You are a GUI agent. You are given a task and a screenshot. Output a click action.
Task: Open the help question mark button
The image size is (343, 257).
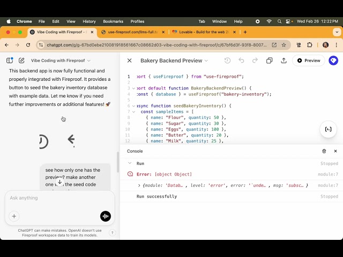click(112, 233)
